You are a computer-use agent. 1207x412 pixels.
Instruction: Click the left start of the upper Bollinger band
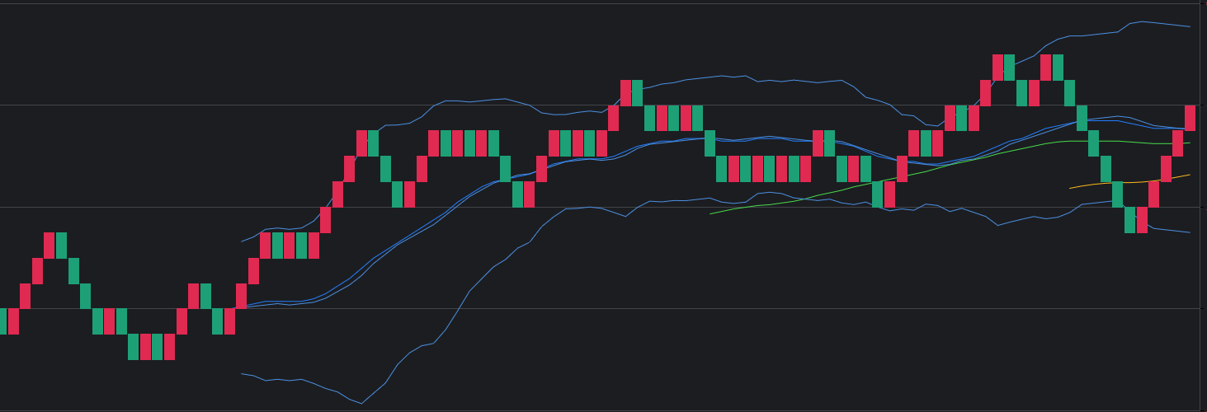(x=242, y=241)
